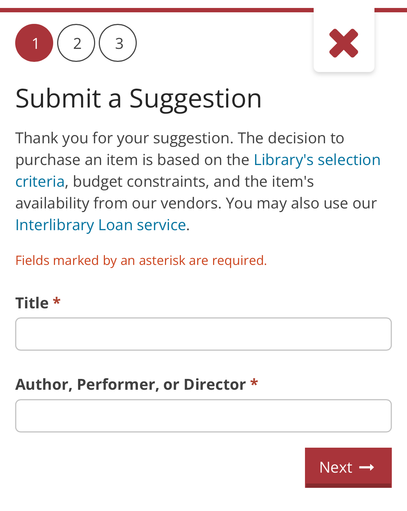Go to step 3 circle
The height and width of the screenshot is (511, 407).
point(118,43)
